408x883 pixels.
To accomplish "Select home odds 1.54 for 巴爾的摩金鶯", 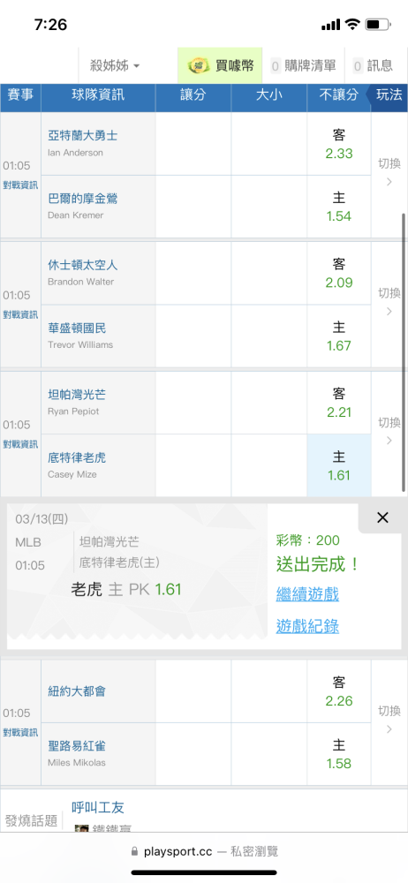I will (339, 207).
